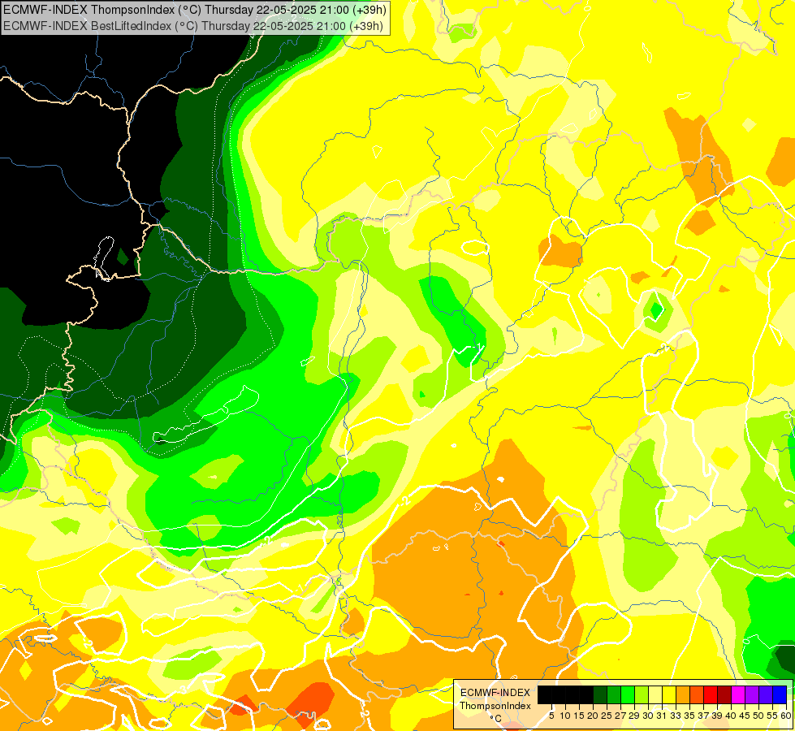Select the red legend swatch for 37–39
Image resolution: width=795 pixels, height=731 pixels.
pyautogui.click(x=711, y=694)
